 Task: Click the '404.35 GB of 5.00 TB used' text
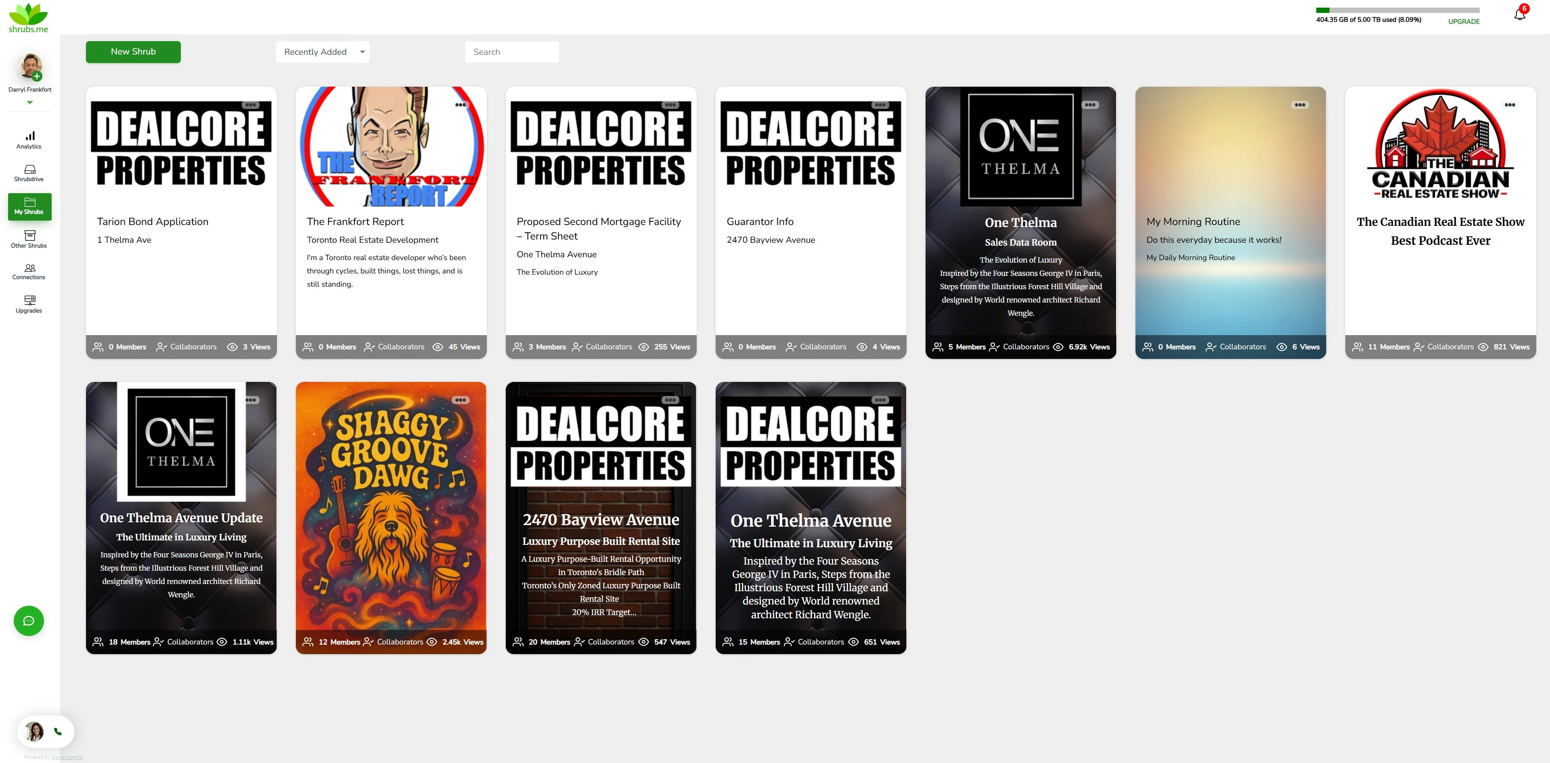coord(1368,20)
